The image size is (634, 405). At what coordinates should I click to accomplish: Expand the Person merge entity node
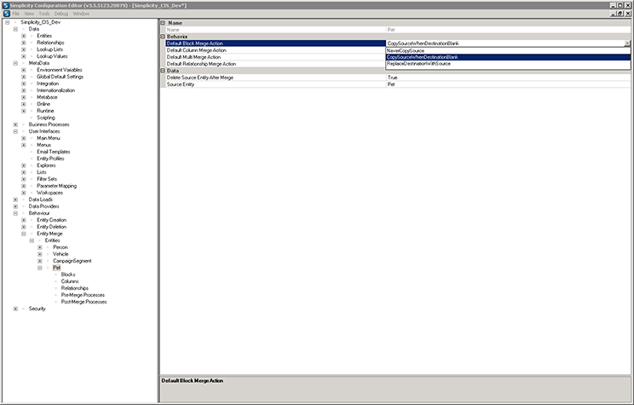[39, 247]
